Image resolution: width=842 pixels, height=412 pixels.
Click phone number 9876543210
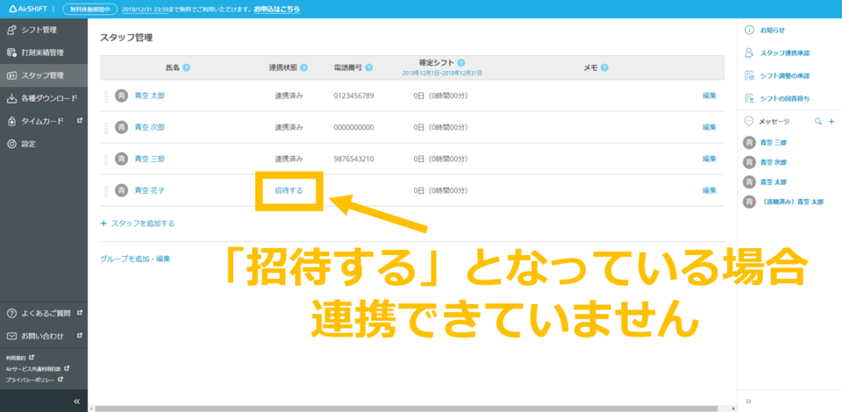click(x=353, y=159)
